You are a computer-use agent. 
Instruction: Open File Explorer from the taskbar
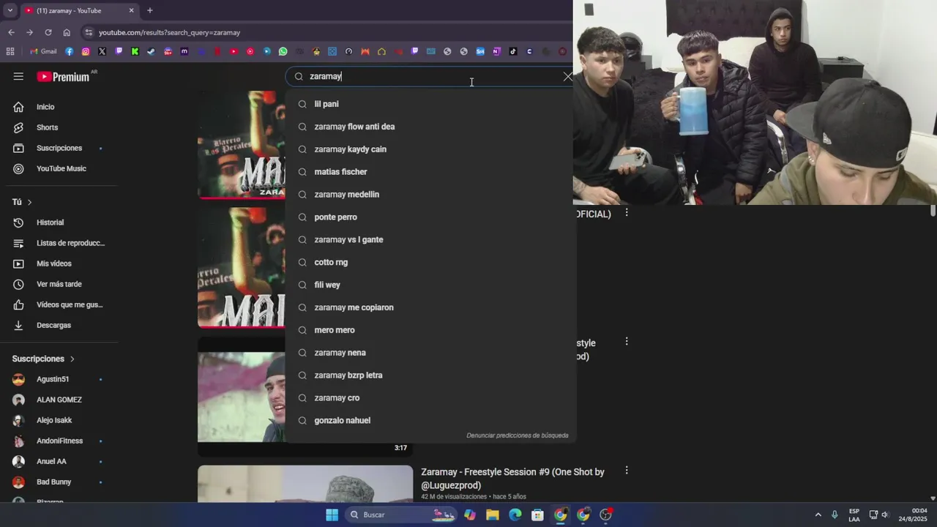tap(493, 515)
